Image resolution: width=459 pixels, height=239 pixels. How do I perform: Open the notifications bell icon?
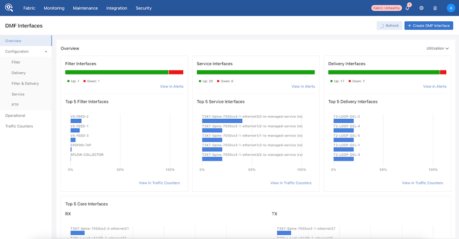(x=408, y=8)
